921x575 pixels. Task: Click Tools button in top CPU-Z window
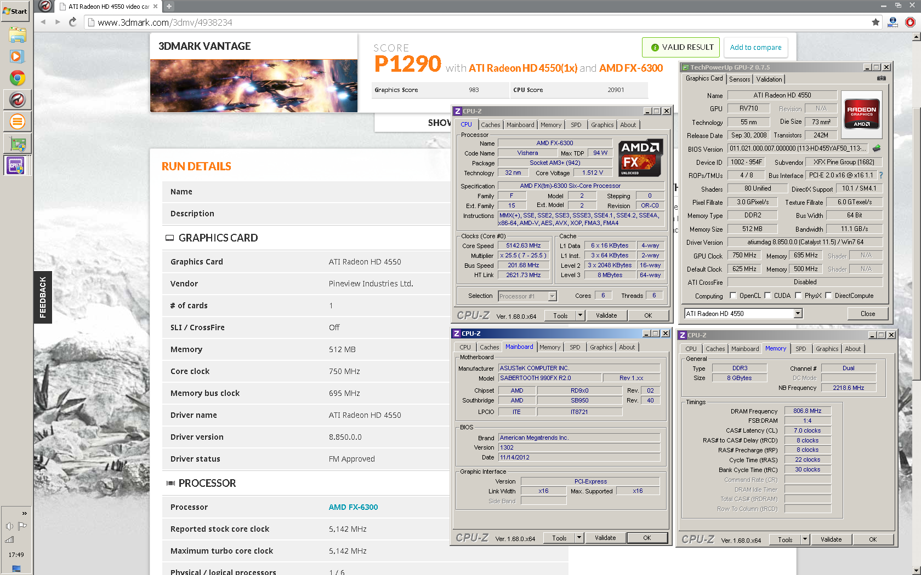click(x=560, y=315)
